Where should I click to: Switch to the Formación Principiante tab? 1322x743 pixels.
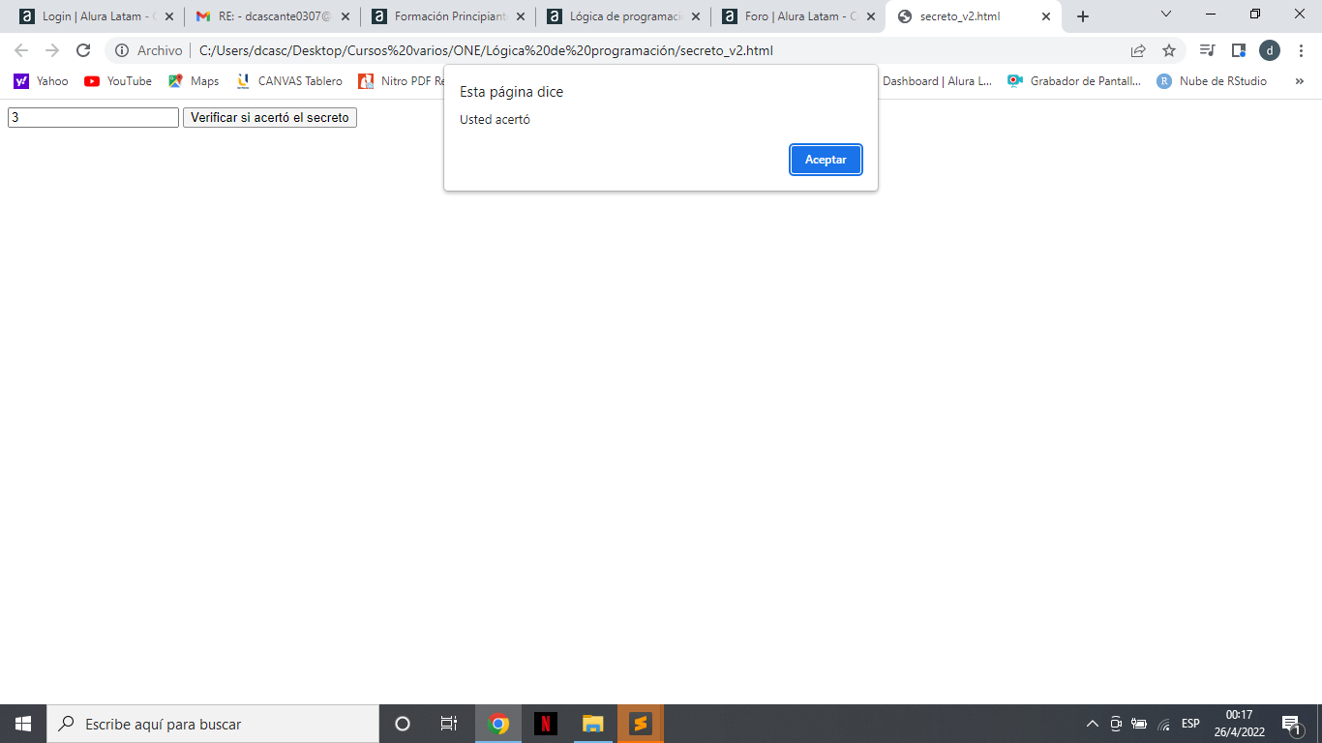tap(448, 16)
